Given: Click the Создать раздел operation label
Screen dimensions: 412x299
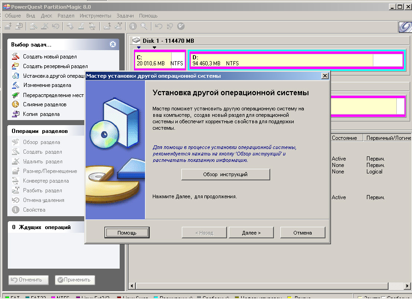Looking at the screenshot, I should [x=42, y=152].
